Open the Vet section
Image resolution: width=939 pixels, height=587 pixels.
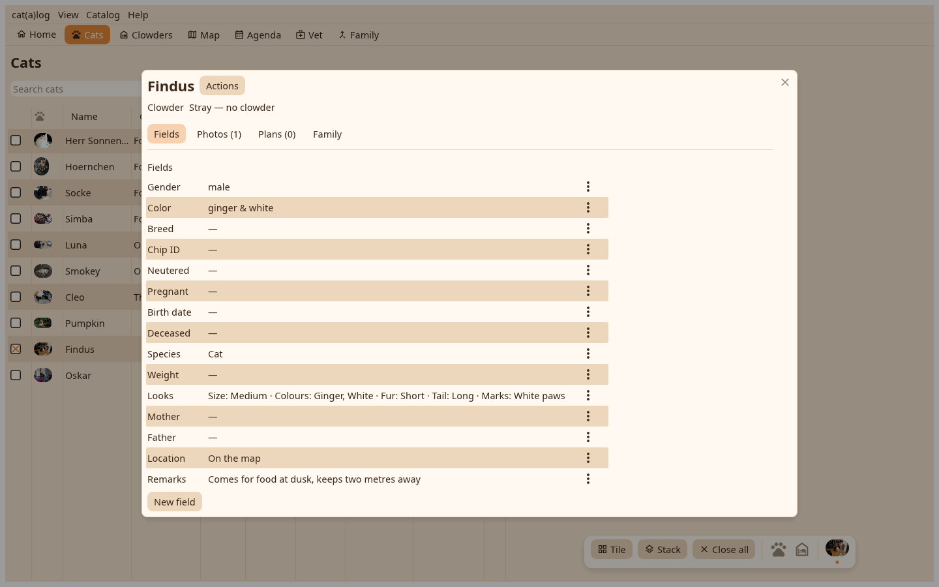pos(310,35)
